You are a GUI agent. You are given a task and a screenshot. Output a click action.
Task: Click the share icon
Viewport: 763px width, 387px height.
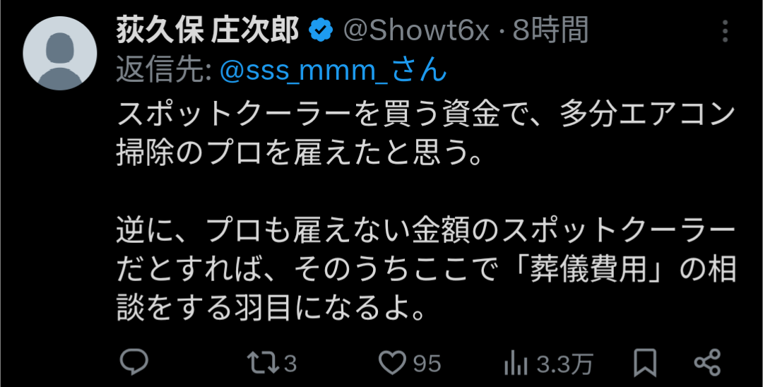point(707,363)
